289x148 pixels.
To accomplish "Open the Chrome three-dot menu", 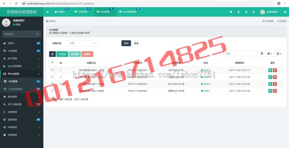I will (x=285, y=4).
